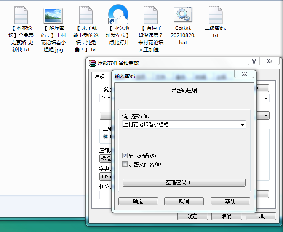The image size is (283, 232).
Task: Confirm password with 确定 in password dialog
Action: (138, 202)
